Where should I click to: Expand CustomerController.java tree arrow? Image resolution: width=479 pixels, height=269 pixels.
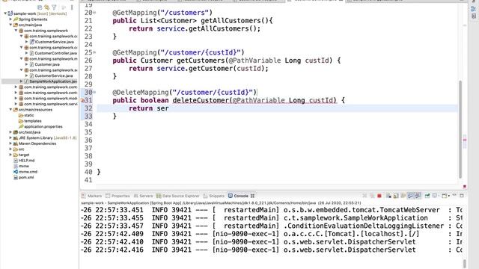[x=27, y=53]
